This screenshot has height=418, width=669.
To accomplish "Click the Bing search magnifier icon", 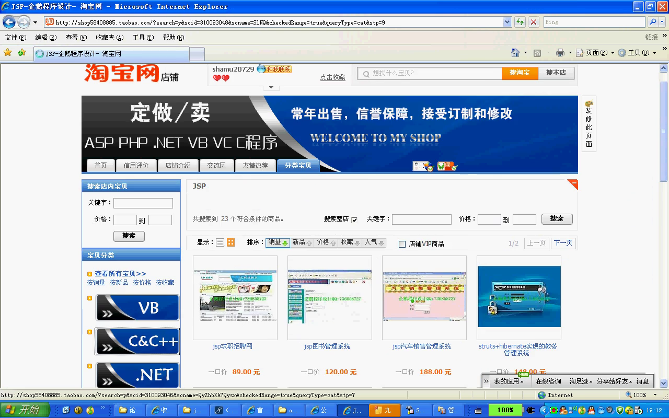I will click(x=653, y=22).
